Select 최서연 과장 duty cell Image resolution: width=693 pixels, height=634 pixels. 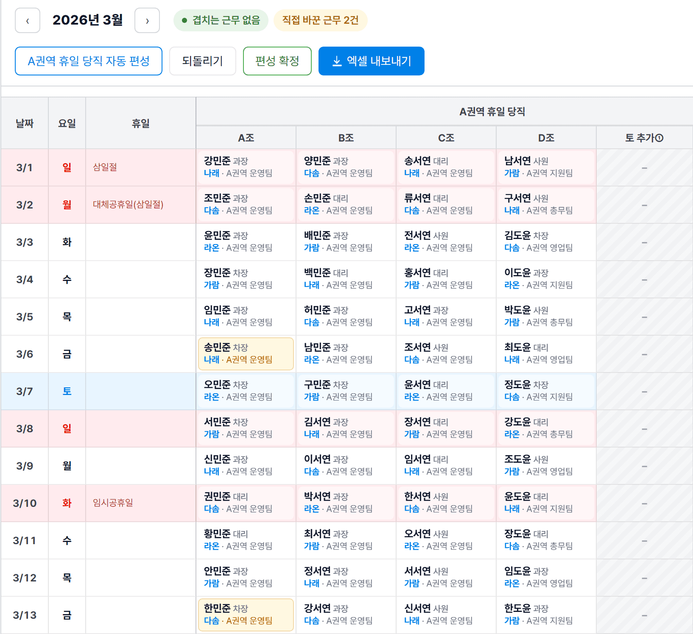pos(346,540)
